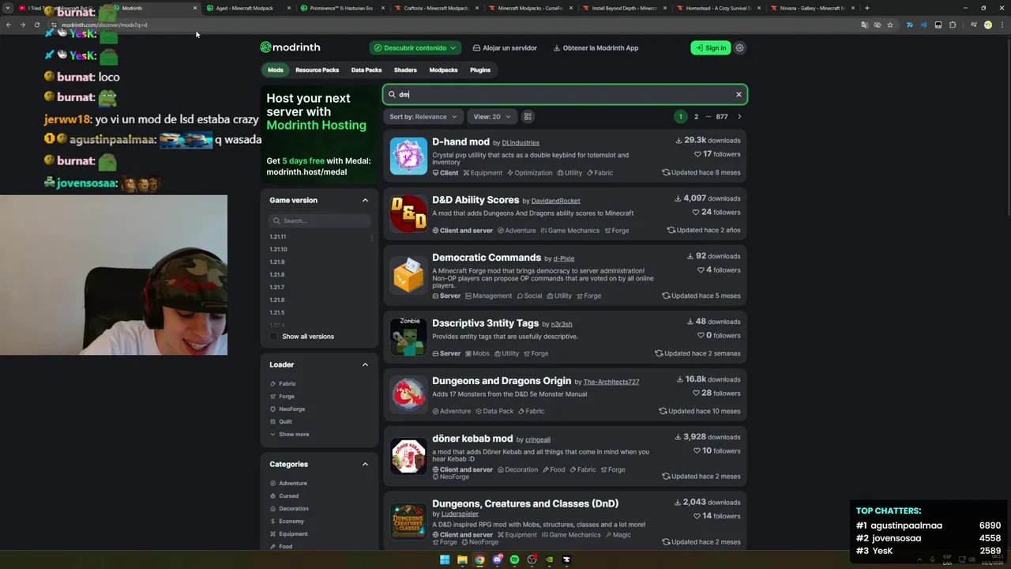The width and height of the screenshot is (1011, 569).
Task: Jump to last page 877
Action: tap(722, 116)
